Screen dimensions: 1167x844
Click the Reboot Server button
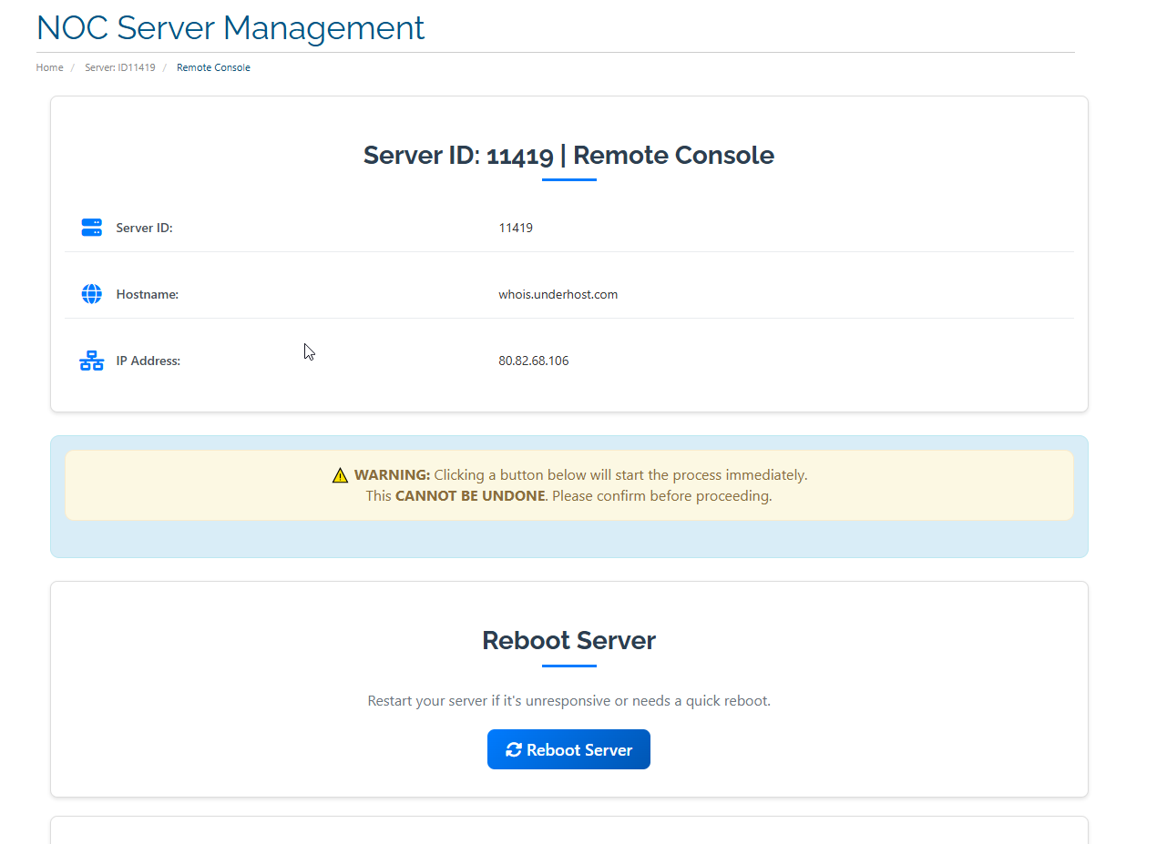coord(568,749)
